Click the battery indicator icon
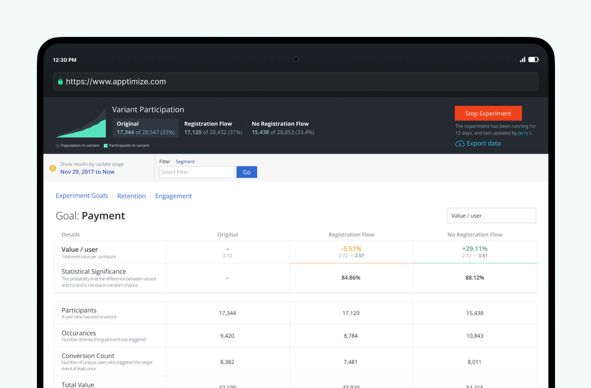The image size is (591, 388). point(534,59)
